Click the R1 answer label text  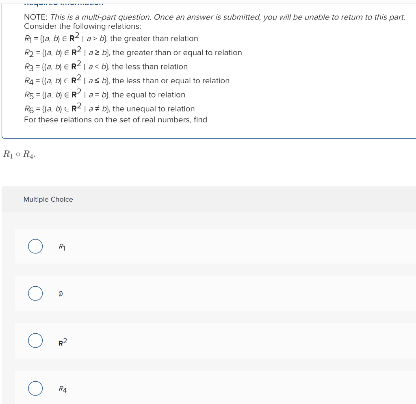pos(61,246)
